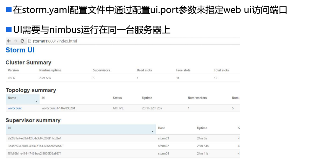The image size is (309, 160).
Task: Reload the page with refresh icon
Action: pyautogui.click(x=22, y=41)
